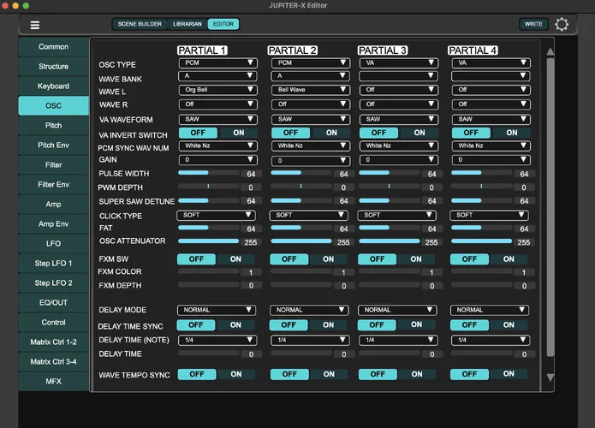The width and height of the screenshot is (595, 428).
Task: Open the Filter Env section
Action: 53,184
